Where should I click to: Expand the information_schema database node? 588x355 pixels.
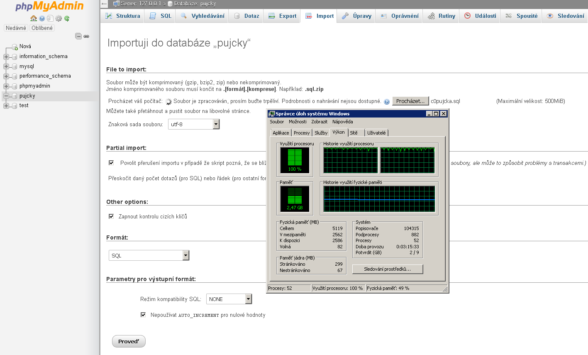pos(6,57)
